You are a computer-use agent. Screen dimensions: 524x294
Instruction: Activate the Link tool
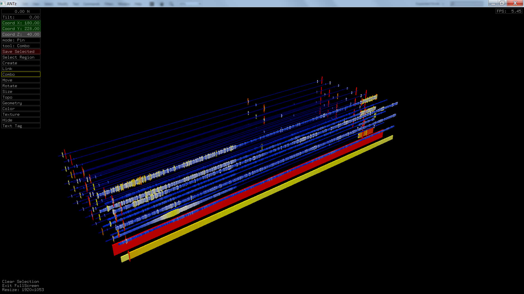tap(21, 69)
